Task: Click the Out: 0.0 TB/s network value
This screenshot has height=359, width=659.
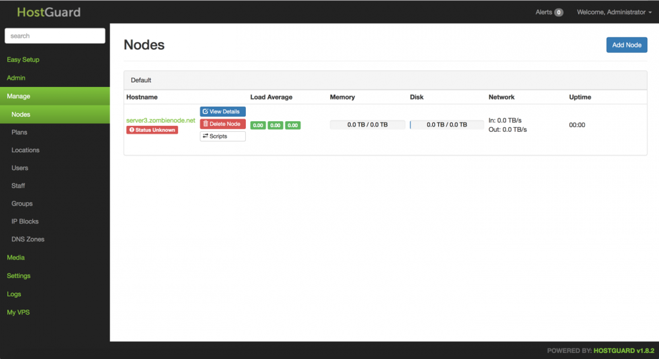Action: [507, 129]
